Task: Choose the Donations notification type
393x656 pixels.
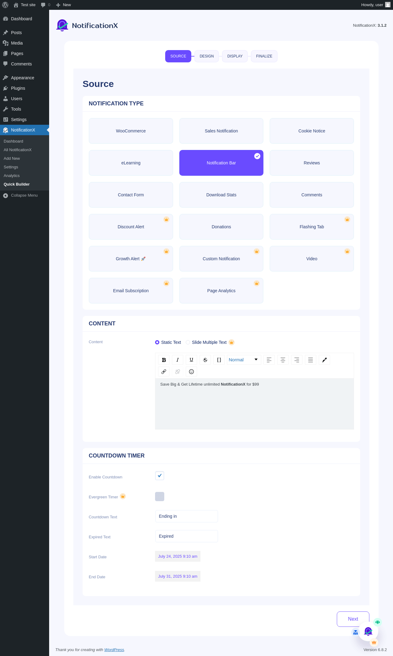Action: [x=221, y=227]
